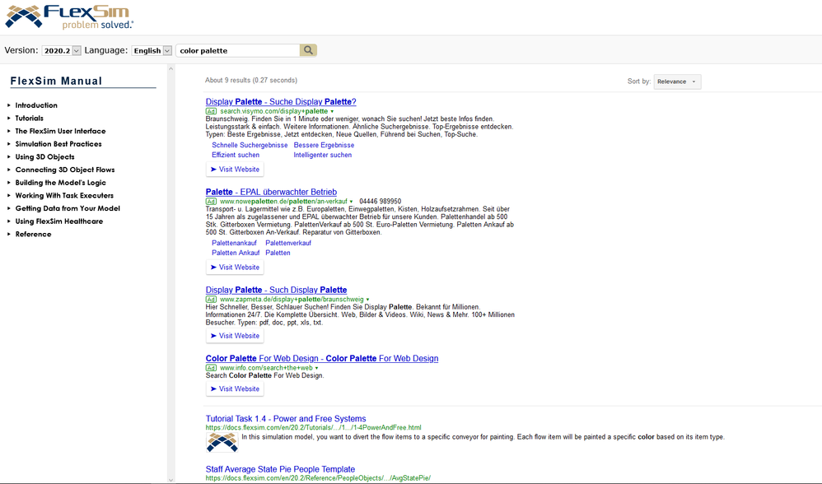Expand the Using 3D Objects arrow
Viewport: 822px width, 484px height.
(x=9, y=156)
